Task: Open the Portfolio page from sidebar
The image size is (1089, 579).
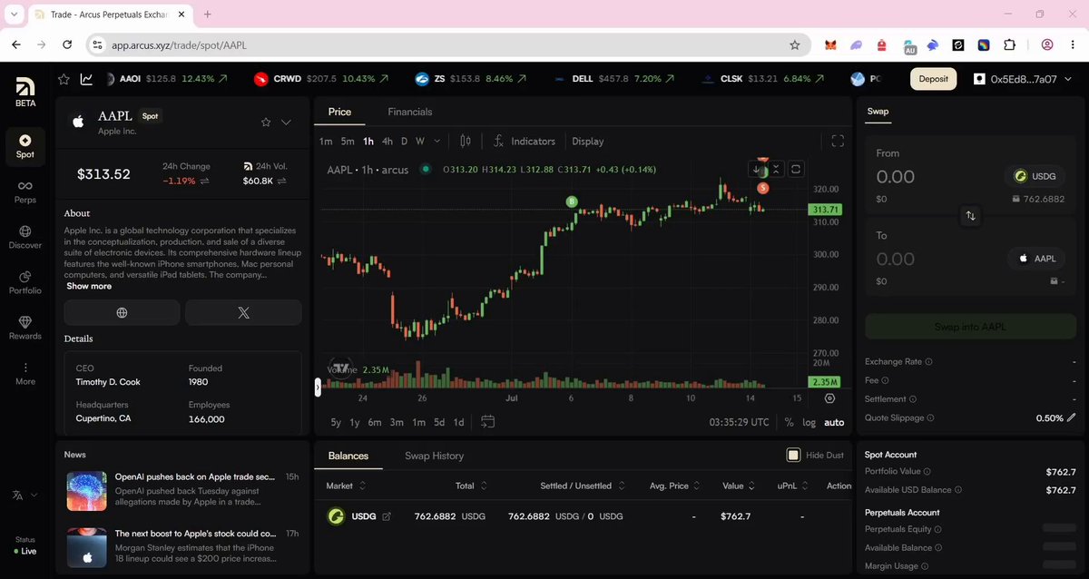Action: coord(25,282)
